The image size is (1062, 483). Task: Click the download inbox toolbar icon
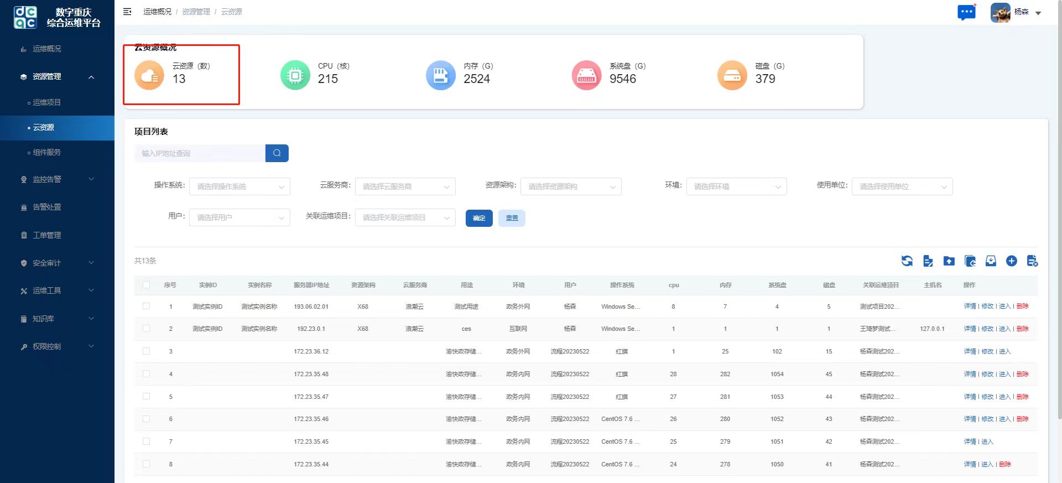991,261
